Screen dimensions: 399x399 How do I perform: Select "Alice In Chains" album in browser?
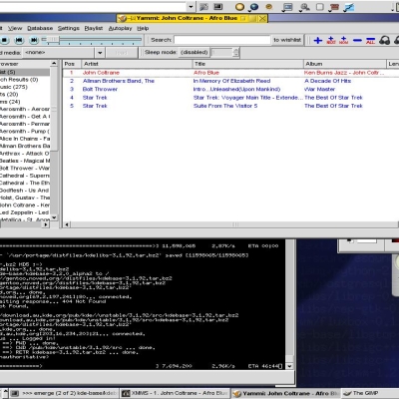[25, 139]
